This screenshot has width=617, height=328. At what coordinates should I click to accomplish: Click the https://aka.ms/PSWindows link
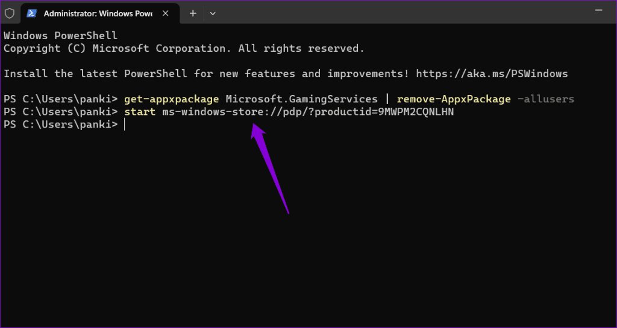point(492,74)
